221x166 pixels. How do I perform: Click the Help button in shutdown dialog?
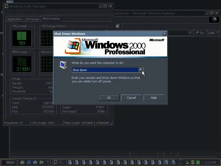[x=154, y=98]
